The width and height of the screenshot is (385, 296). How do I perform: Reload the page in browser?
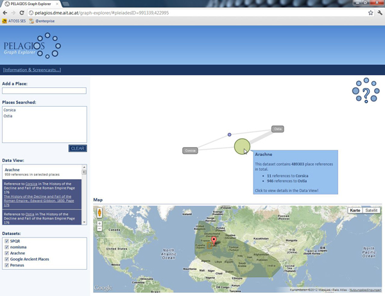coord(22,13)
